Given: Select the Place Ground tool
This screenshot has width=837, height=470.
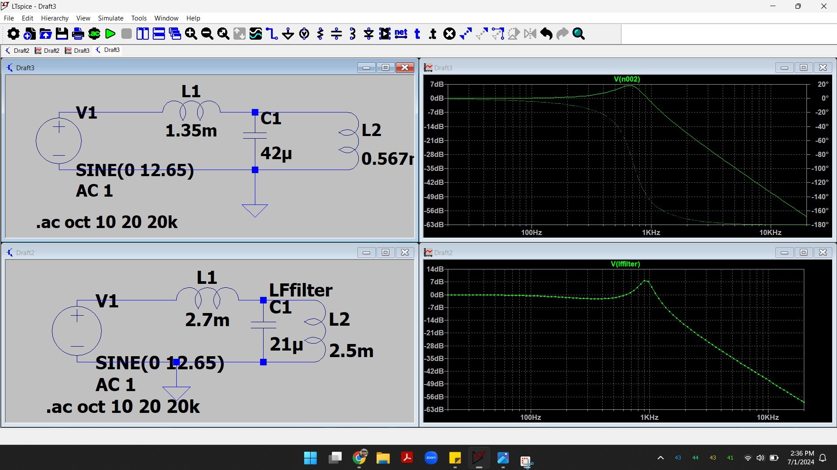Looking at the screenshot, I should pos(288,34).
